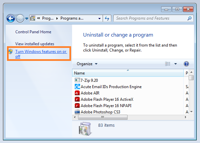
Task: Click the Control Panel address bar icon
Action: click(x=33, y=18)
